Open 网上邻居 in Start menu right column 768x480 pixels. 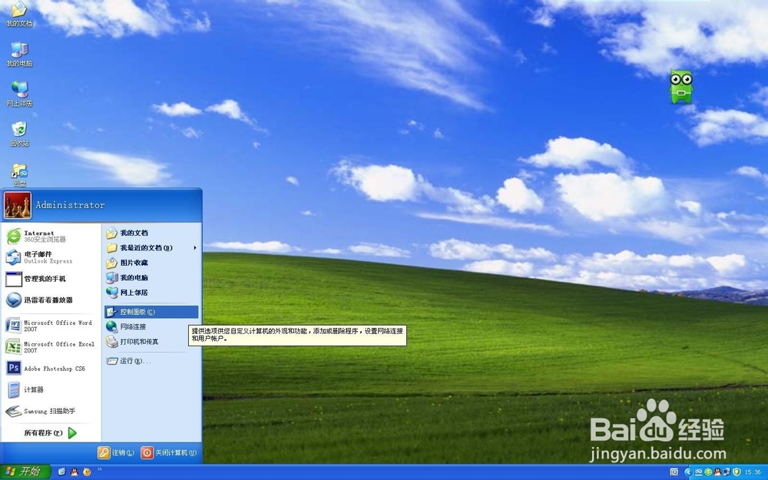[x=151, y=293]
